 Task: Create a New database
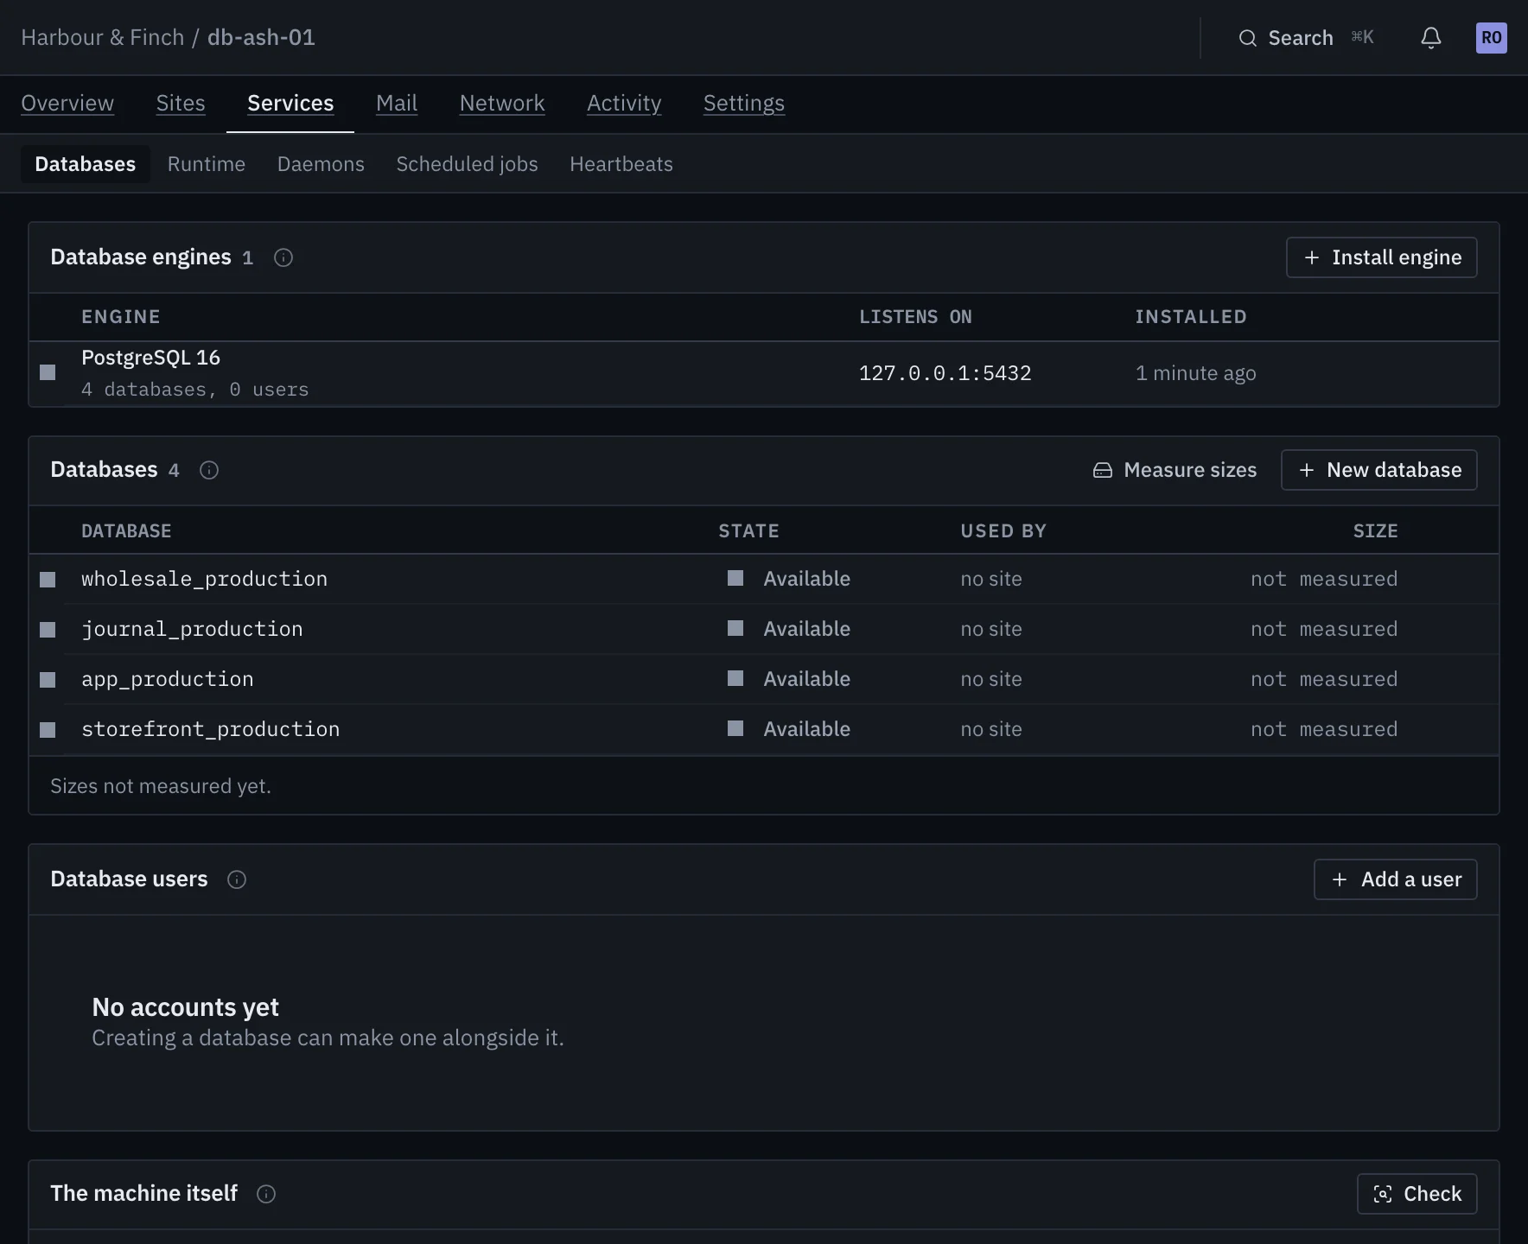point(1378,470)
